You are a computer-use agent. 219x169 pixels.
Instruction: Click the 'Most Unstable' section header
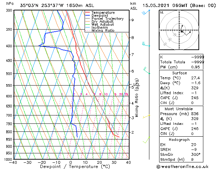tap(179, 109)
